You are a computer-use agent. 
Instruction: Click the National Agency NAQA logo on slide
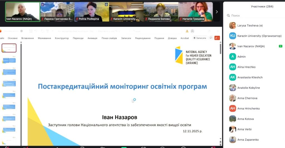(192, 55)
